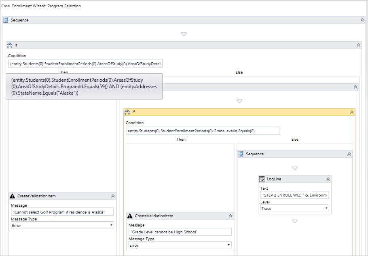Select the outer If activity icon
This screenshot has width=368, height=256.
[x=9, y=45]
